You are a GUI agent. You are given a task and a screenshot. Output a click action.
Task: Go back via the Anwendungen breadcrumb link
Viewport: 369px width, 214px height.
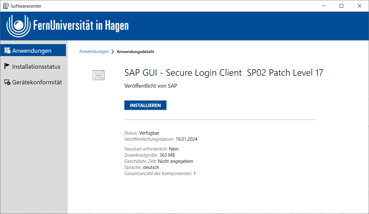[94, 52]
